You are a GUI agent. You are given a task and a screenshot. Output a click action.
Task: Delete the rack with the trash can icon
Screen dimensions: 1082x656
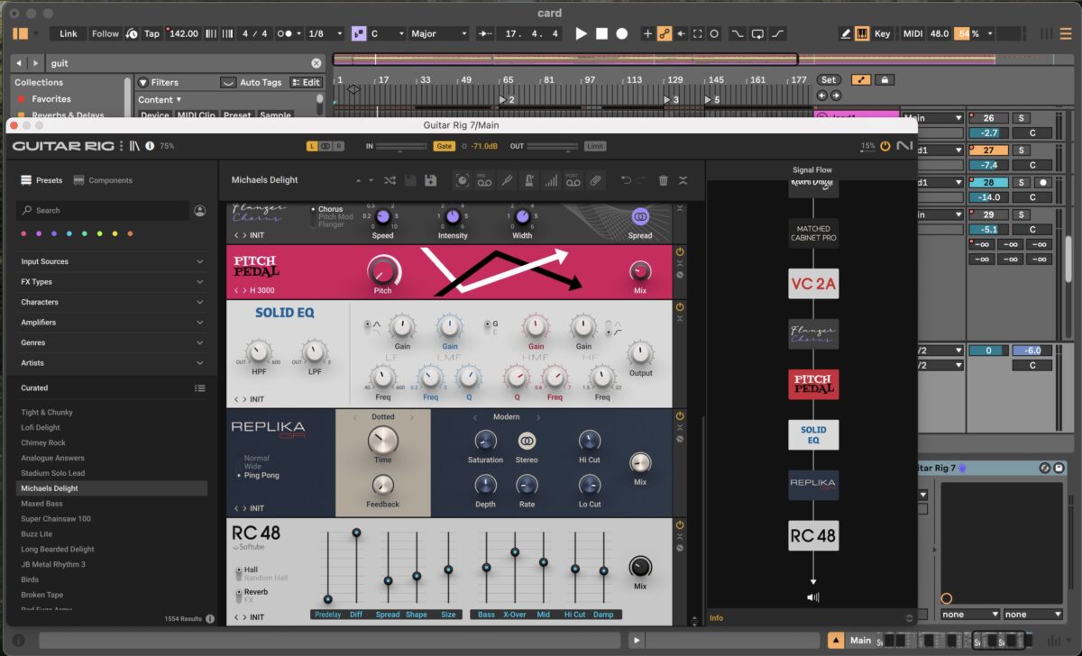[664, 180]
